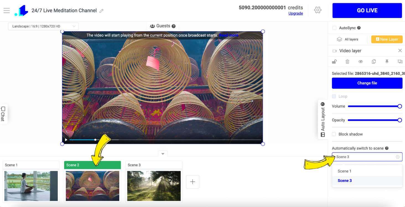Close the Video layer panel

(400, 51)
